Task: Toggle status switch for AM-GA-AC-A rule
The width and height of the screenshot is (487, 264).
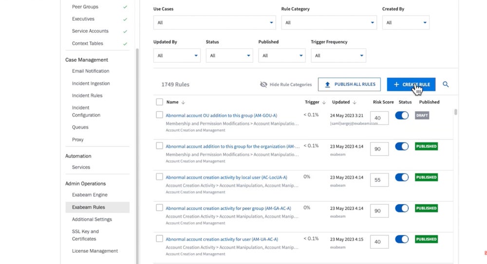Action: point(402,208)
